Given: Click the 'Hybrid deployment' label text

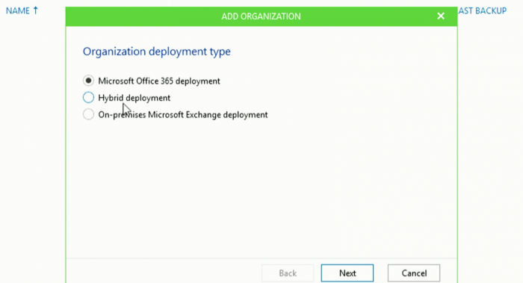Looking at the screenshot, I should [134, 98].
